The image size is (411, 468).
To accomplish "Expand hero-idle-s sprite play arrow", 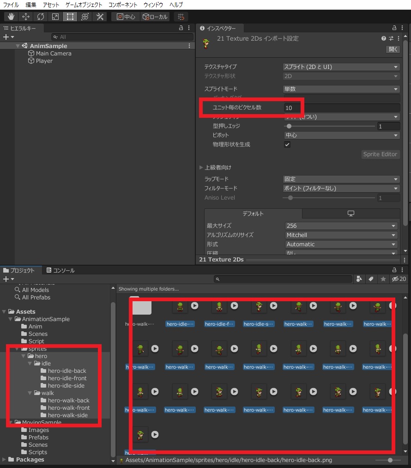I will (273, 306).
